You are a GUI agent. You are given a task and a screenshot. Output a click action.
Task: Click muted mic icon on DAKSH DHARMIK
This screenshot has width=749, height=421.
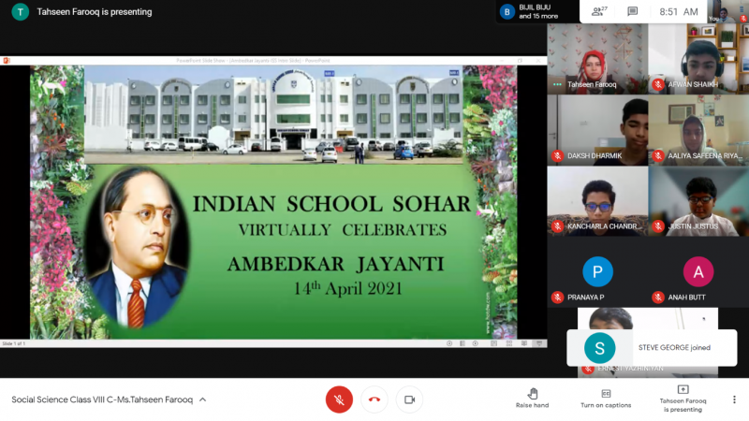coord(557,155)
